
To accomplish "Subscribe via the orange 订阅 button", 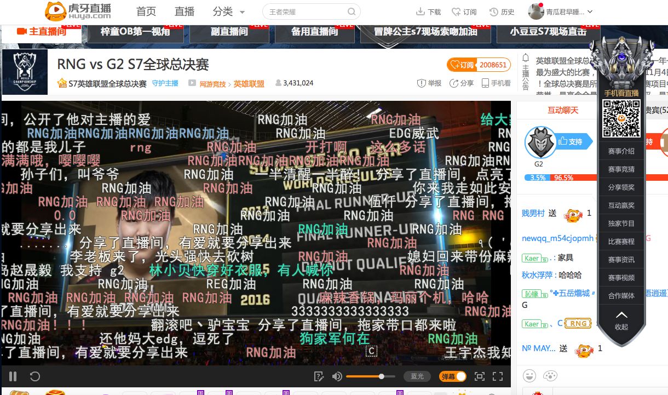I will [x=461, y=65].
